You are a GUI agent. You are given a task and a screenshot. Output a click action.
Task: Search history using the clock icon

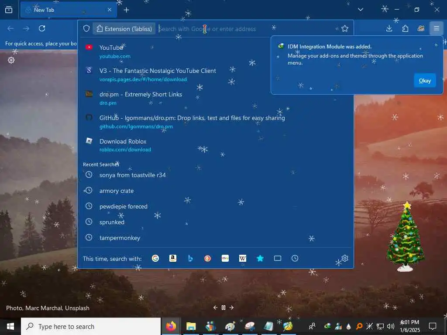[295, 258]
